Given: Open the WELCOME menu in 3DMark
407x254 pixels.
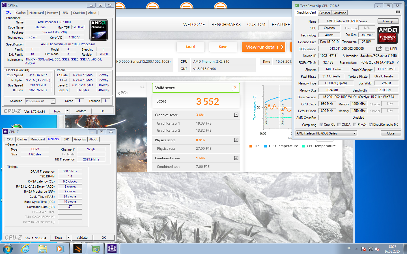Looking at the screenshot, I should (x=194, y=25).
